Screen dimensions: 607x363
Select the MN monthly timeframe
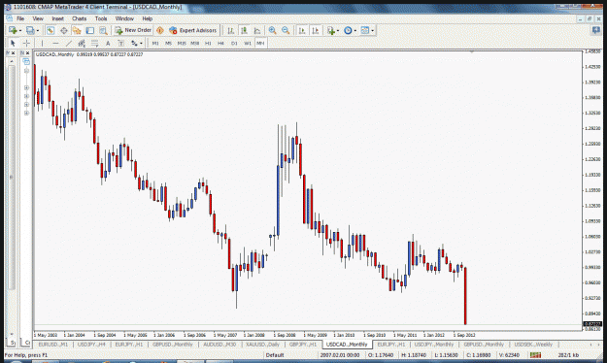pos(260,43)
